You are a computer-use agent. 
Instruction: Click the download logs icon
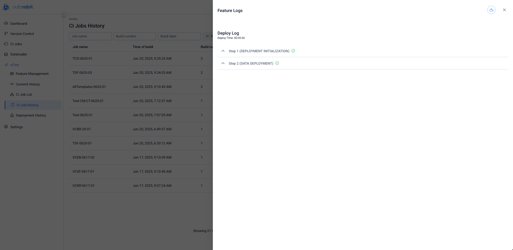pyautogui.click(x=491, y=10)
